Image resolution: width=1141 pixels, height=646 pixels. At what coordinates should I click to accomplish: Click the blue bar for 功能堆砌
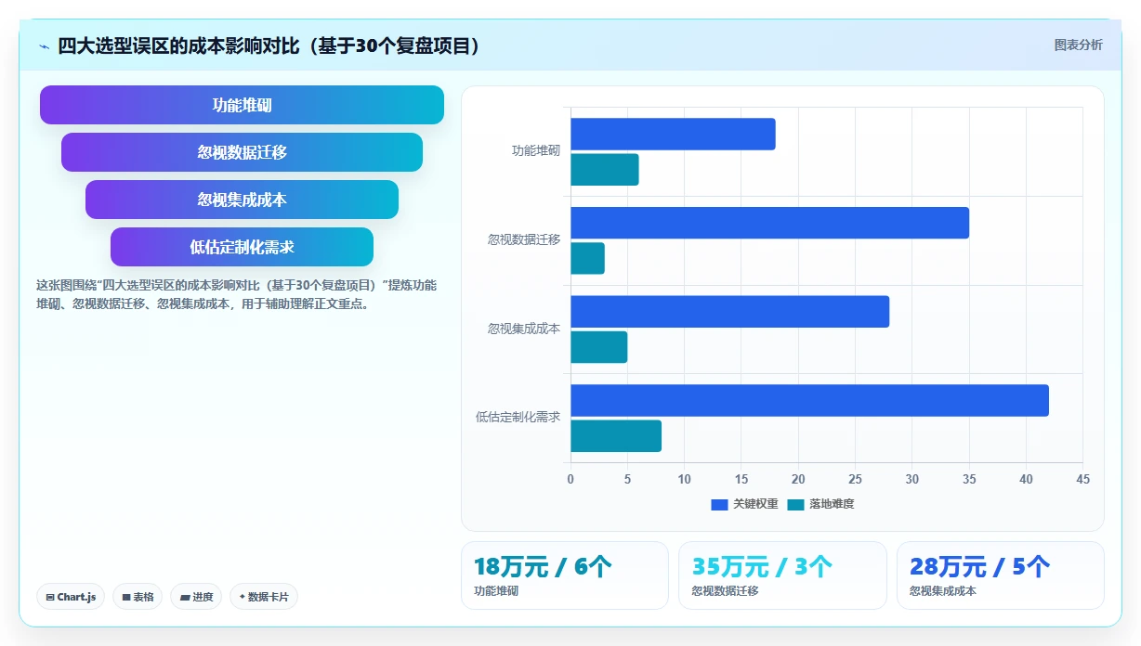click(673, 135)
